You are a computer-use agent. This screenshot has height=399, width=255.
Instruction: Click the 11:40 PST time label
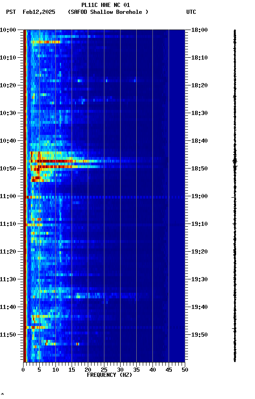point(8,308)
